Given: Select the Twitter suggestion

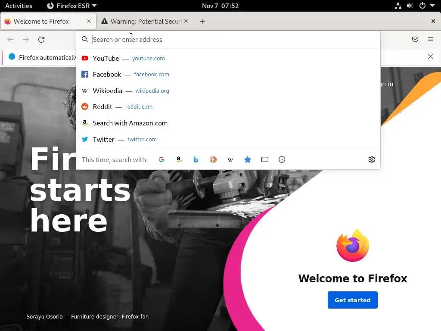Looking at the screenshot, I should coord(228,139).
